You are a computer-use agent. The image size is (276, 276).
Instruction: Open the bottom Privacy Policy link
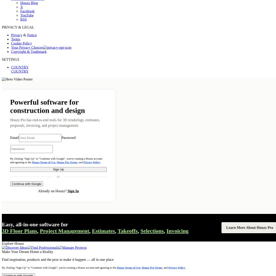tap(177, 268)
